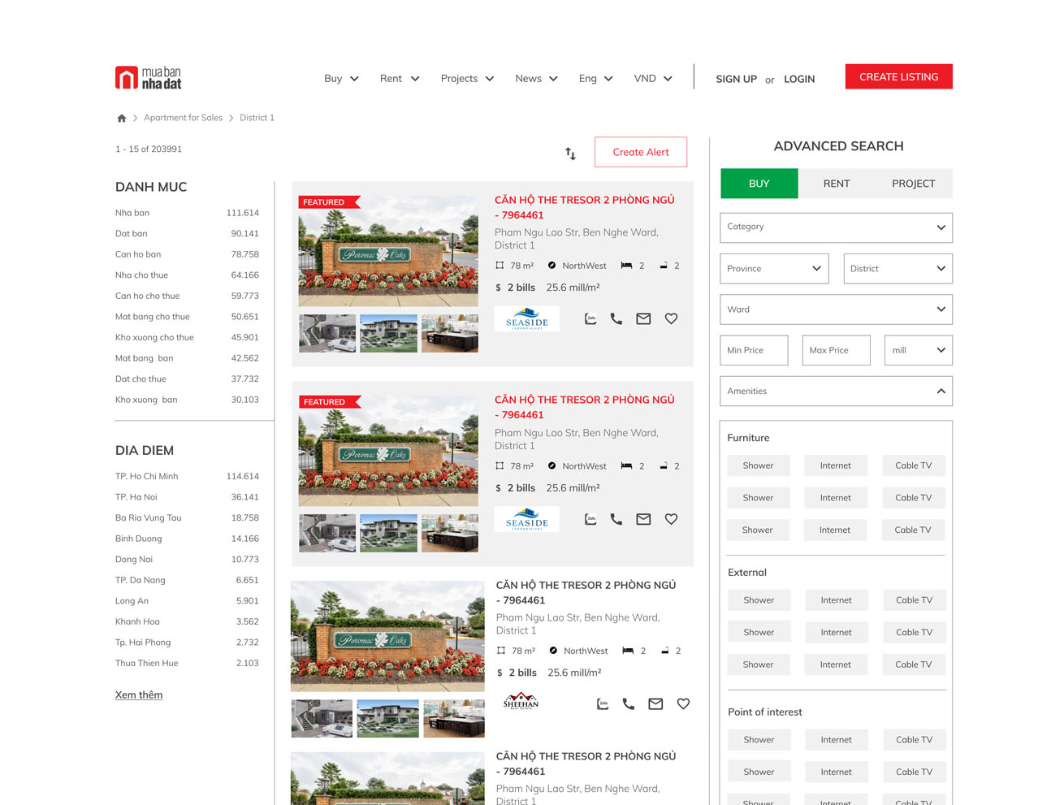Open the News navigation menu
The height and width of the screenshot is (805, 1064).
pyautogui.click(x=536, y=79)
